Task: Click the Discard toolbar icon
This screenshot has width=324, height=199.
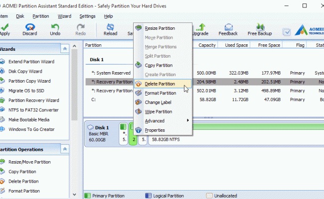Action: (x=30, y=27)
